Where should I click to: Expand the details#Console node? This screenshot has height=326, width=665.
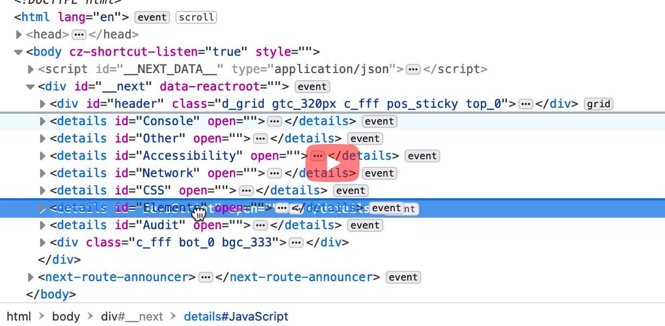[x=43, y=121]
